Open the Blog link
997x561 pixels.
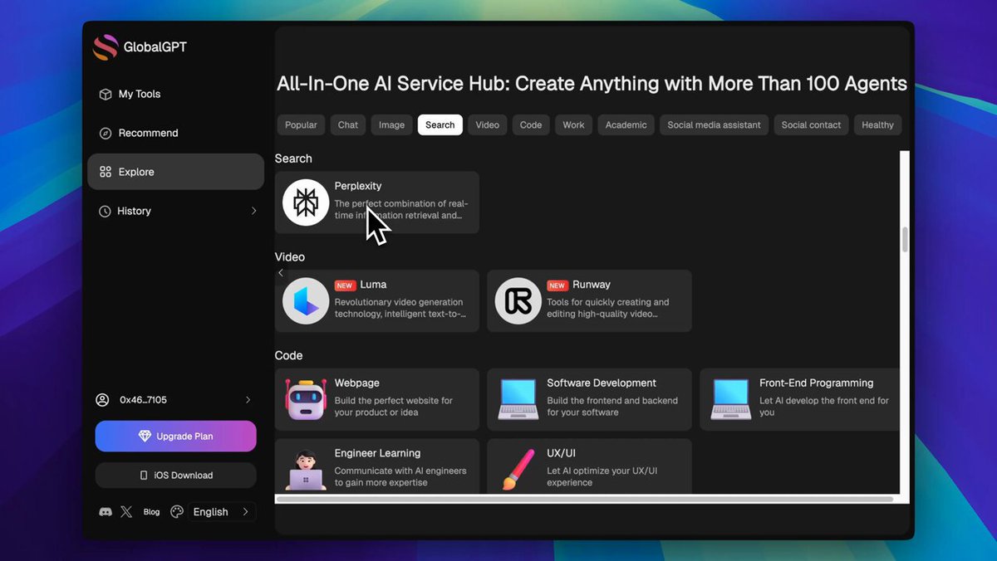151,512
